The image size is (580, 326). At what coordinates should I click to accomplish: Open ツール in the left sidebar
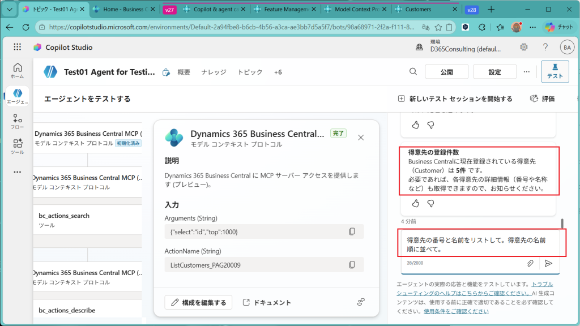pyautogui.click(x=17, y=146)
